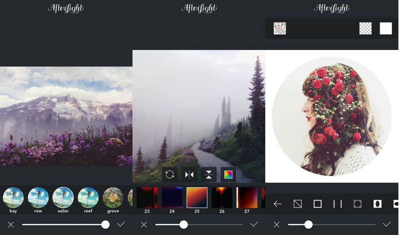This screenshot has height=235, width=399.
Task: Confirm the frame with the checkmark
Action: click(386, 224)
